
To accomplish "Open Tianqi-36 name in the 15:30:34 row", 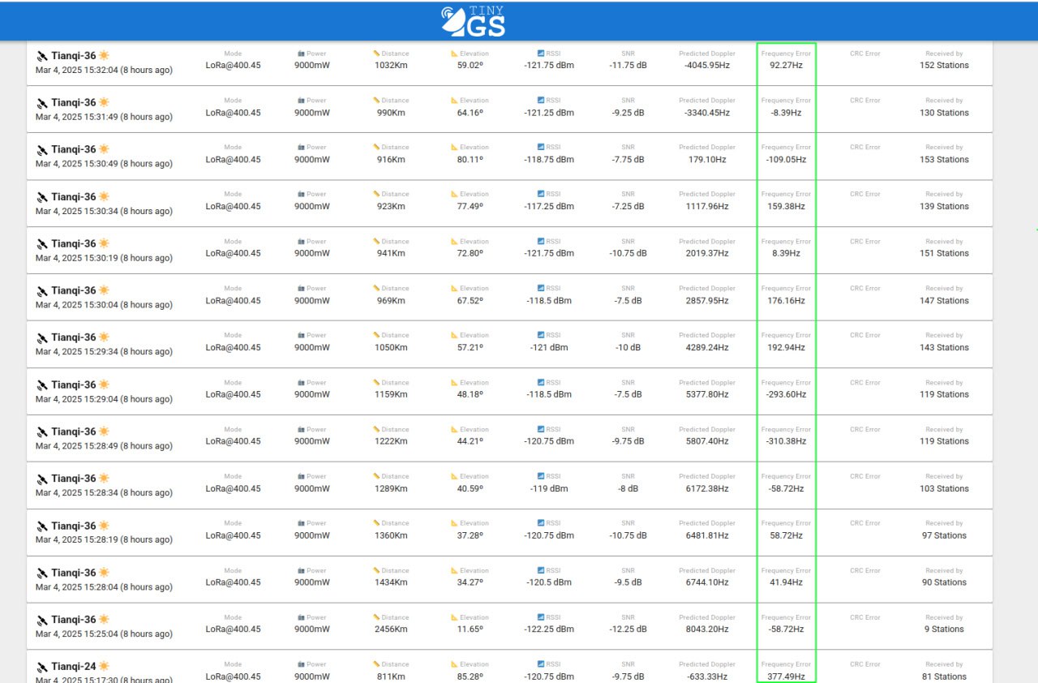I will click(73, 197).
